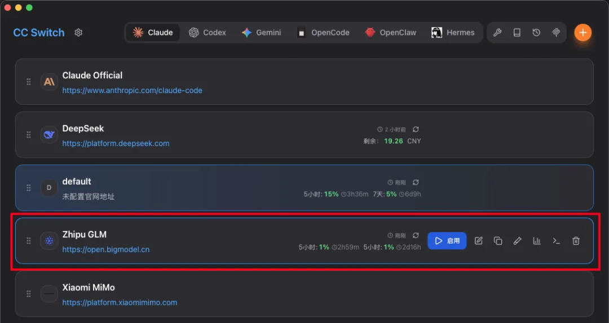Open the platform.deepseek.com link
The height and width of the screenshot is (323, 609).
(116, 143)
